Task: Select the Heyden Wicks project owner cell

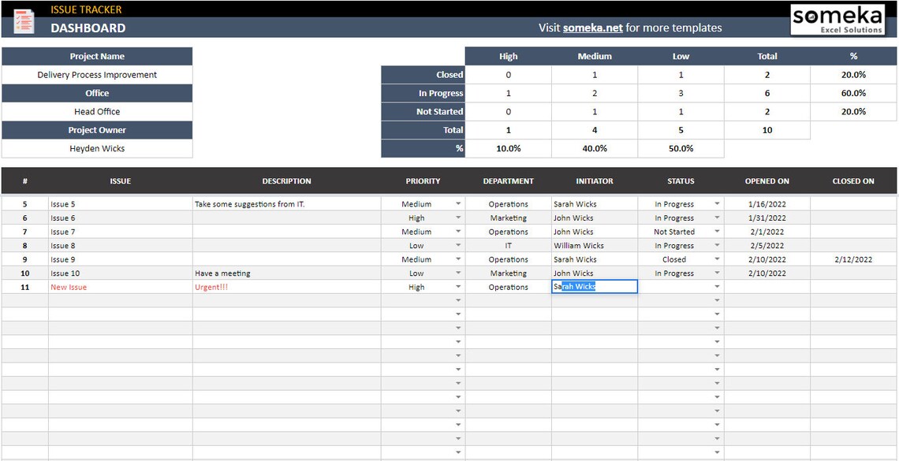Action: tap(97, 148)
